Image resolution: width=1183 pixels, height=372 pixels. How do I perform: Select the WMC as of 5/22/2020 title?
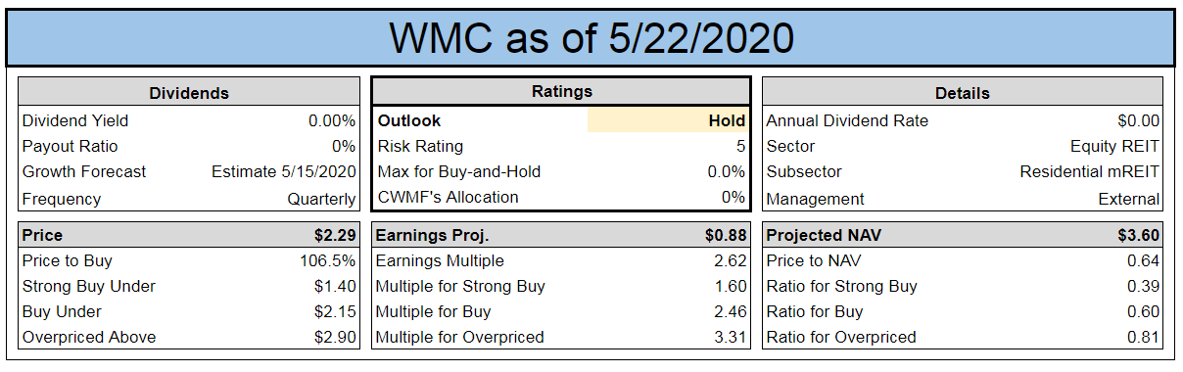pos(591,38)
